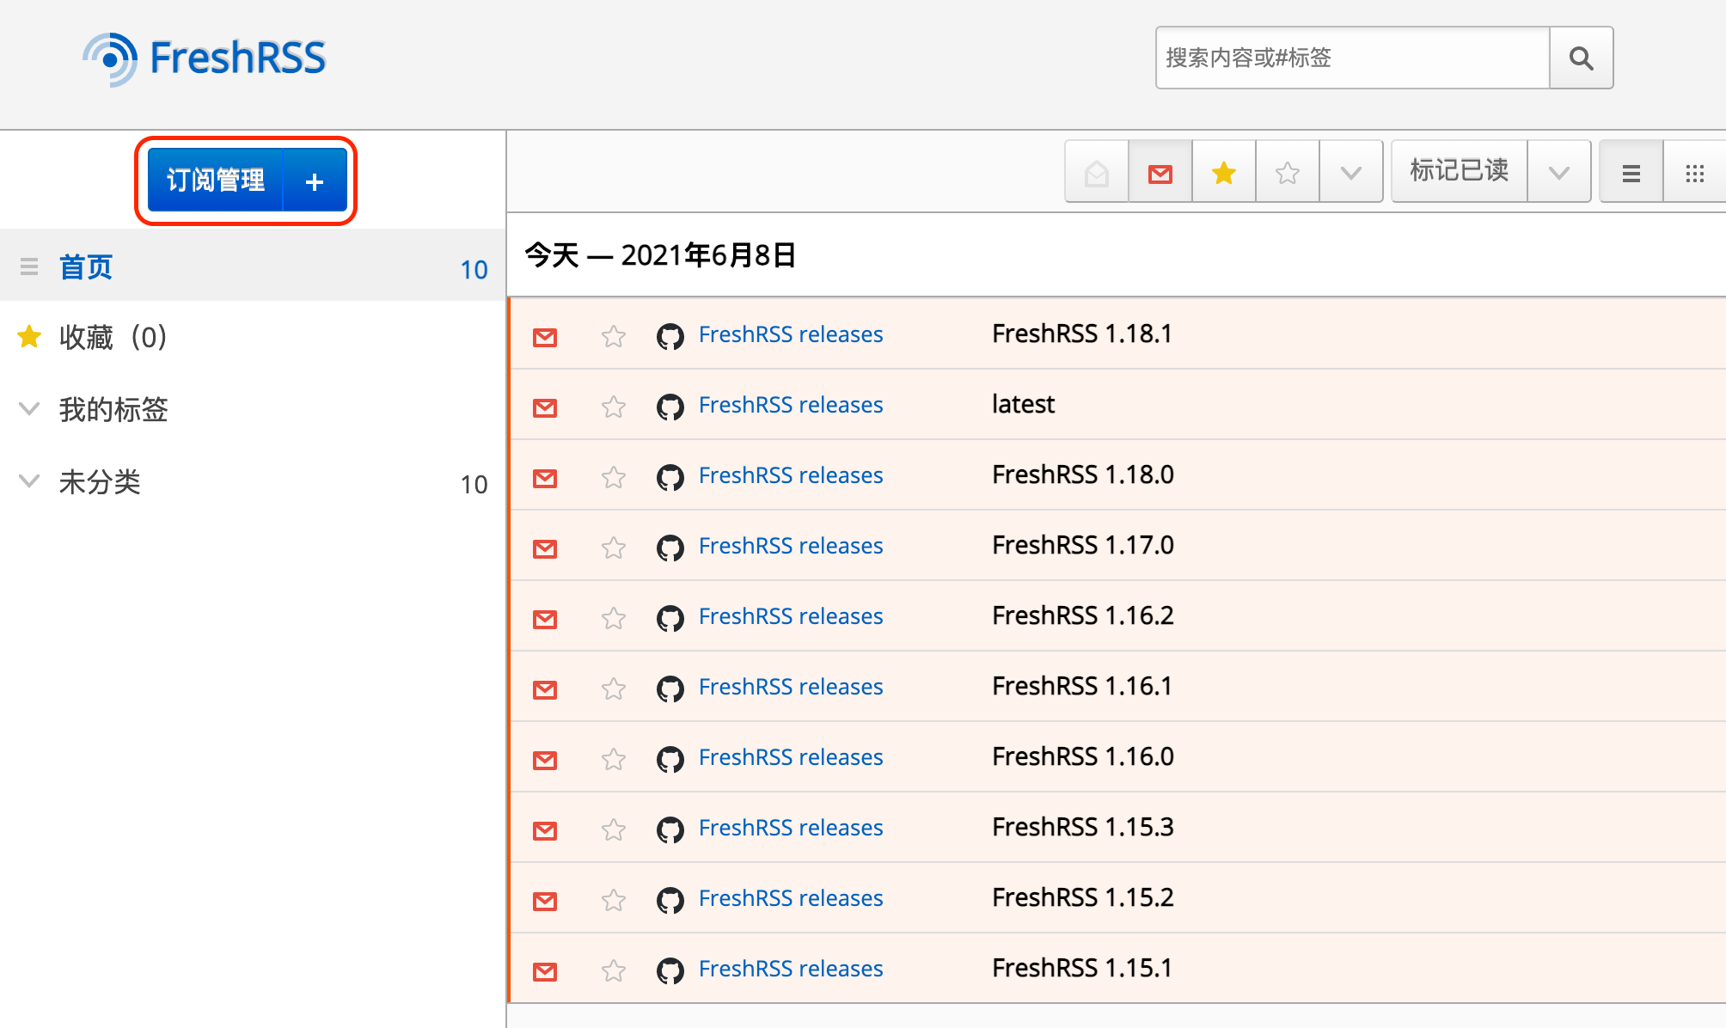The width and height of the screenshot is (1726, 1028).
Task: Toggle showing unread articles (red envelope)
Action: pyautogui.click(x=1160, y=173)
